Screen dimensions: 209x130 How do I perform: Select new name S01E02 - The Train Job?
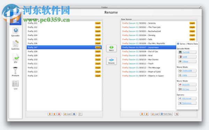pos(158,27)
